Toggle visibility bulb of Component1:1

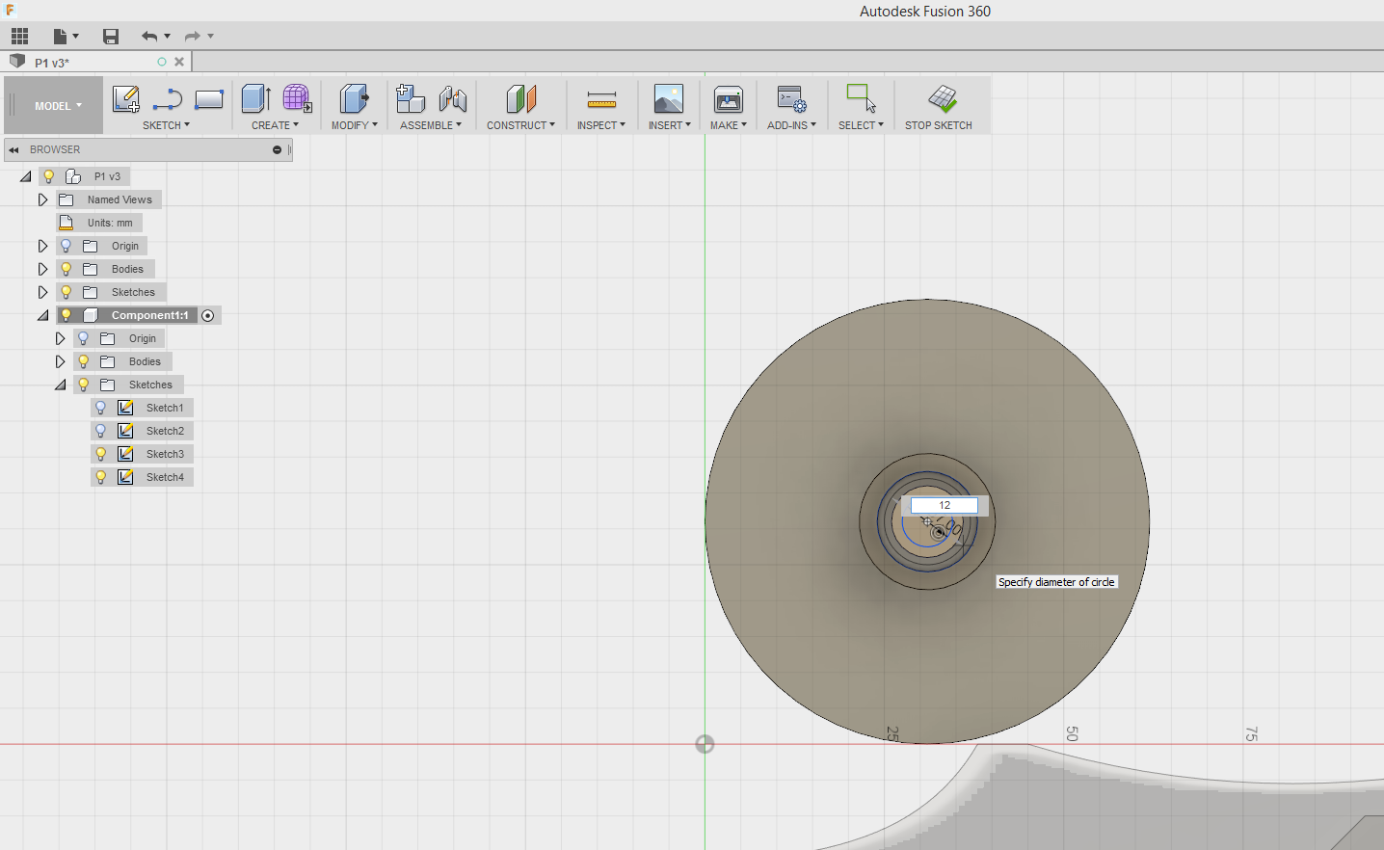click(66, 315)
